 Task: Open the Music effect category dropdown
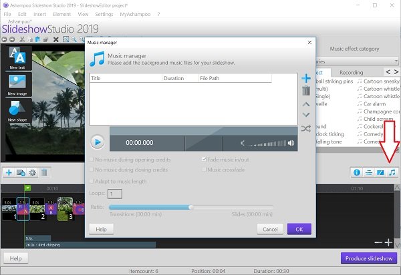358,61
